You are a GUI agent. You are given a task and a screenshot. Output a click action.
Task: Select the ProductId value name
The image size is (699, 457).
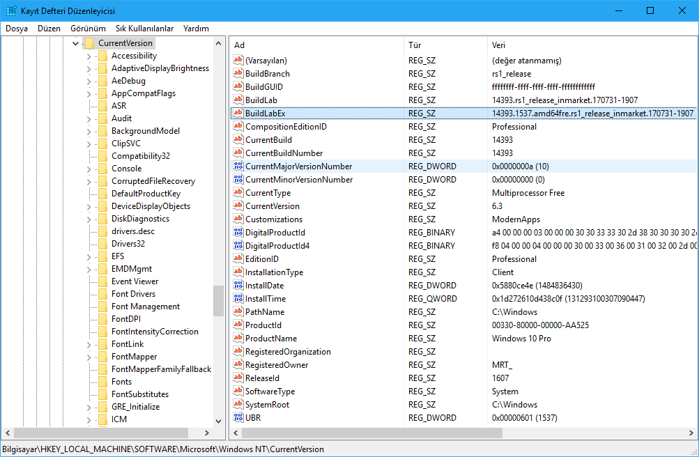[263, 325]
